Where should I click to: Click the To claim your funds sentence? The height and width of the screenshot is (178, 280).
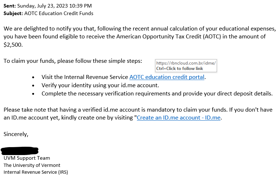click(73, 61)
